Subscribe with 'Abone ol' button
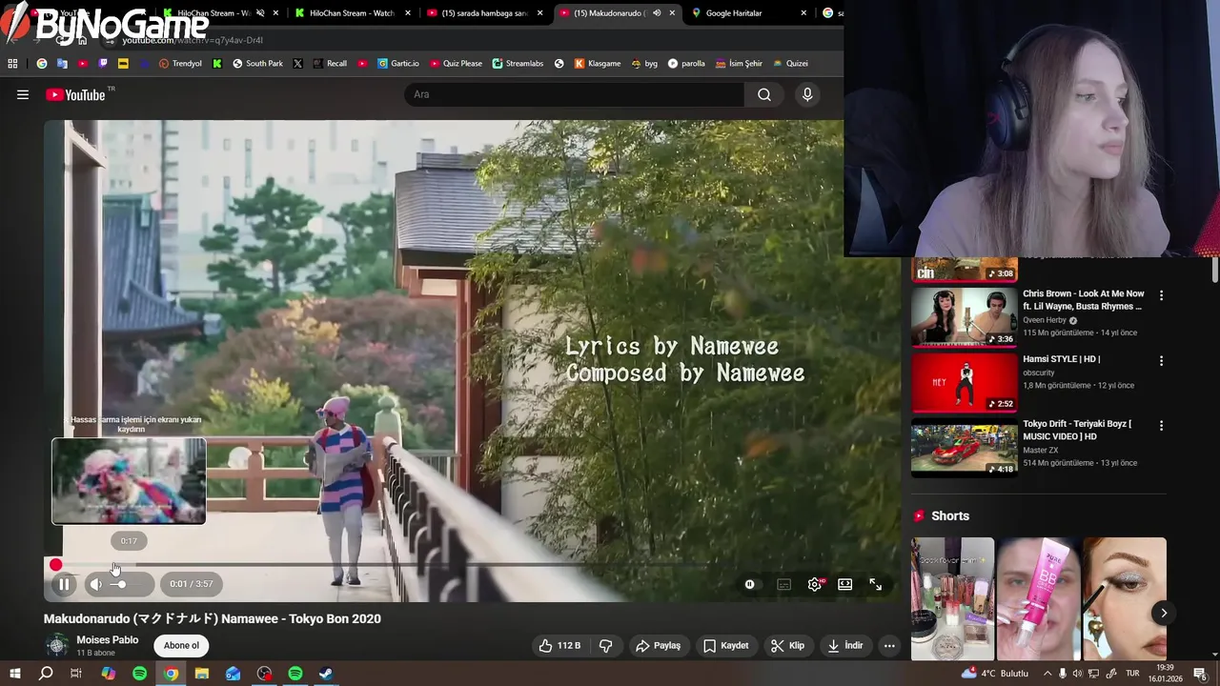 coord(181,645)
